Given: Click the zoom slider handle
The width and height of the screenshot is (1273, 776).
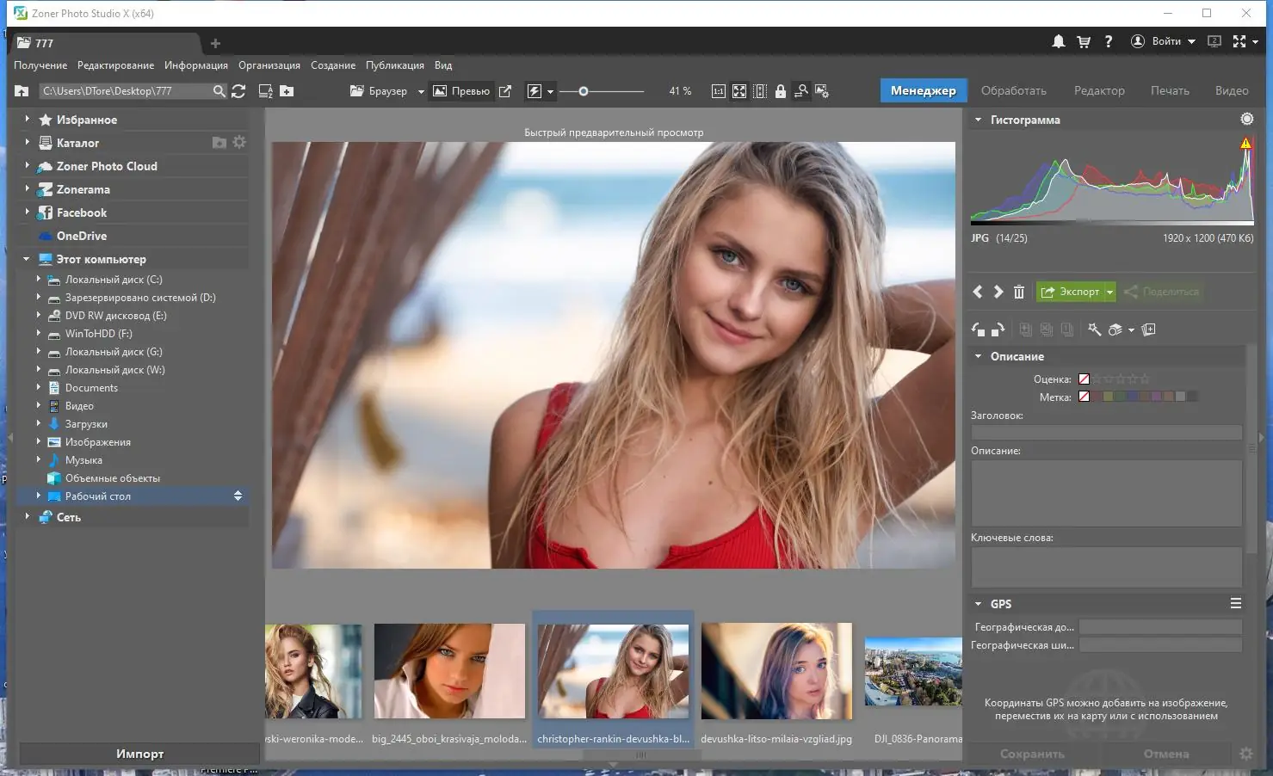Looking at the screenshot, I should (x=584, y=91).
